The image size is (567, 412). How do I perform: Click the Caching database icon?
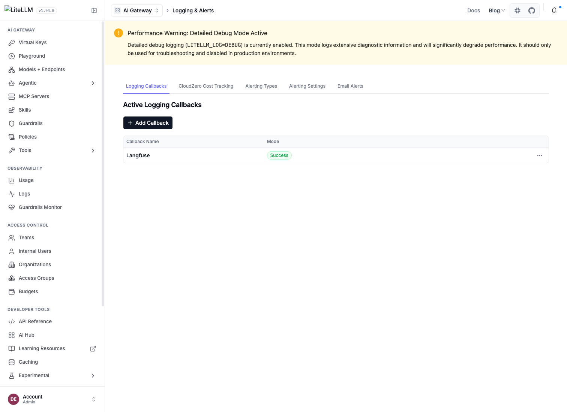tap(12, 362)
